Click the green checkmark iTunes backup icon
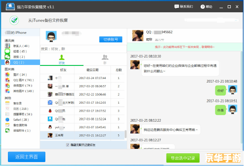This screenshot has width=244, height=166. pyautogui.click(x=15, y=20)
